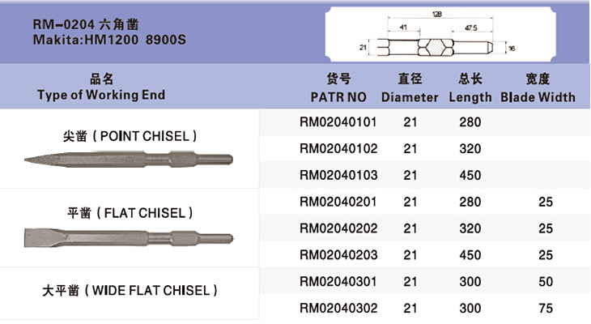Image resolution: width=591 pixels, height=324 pixels.
Task: Click the Diameter column header
Action: 410,96
